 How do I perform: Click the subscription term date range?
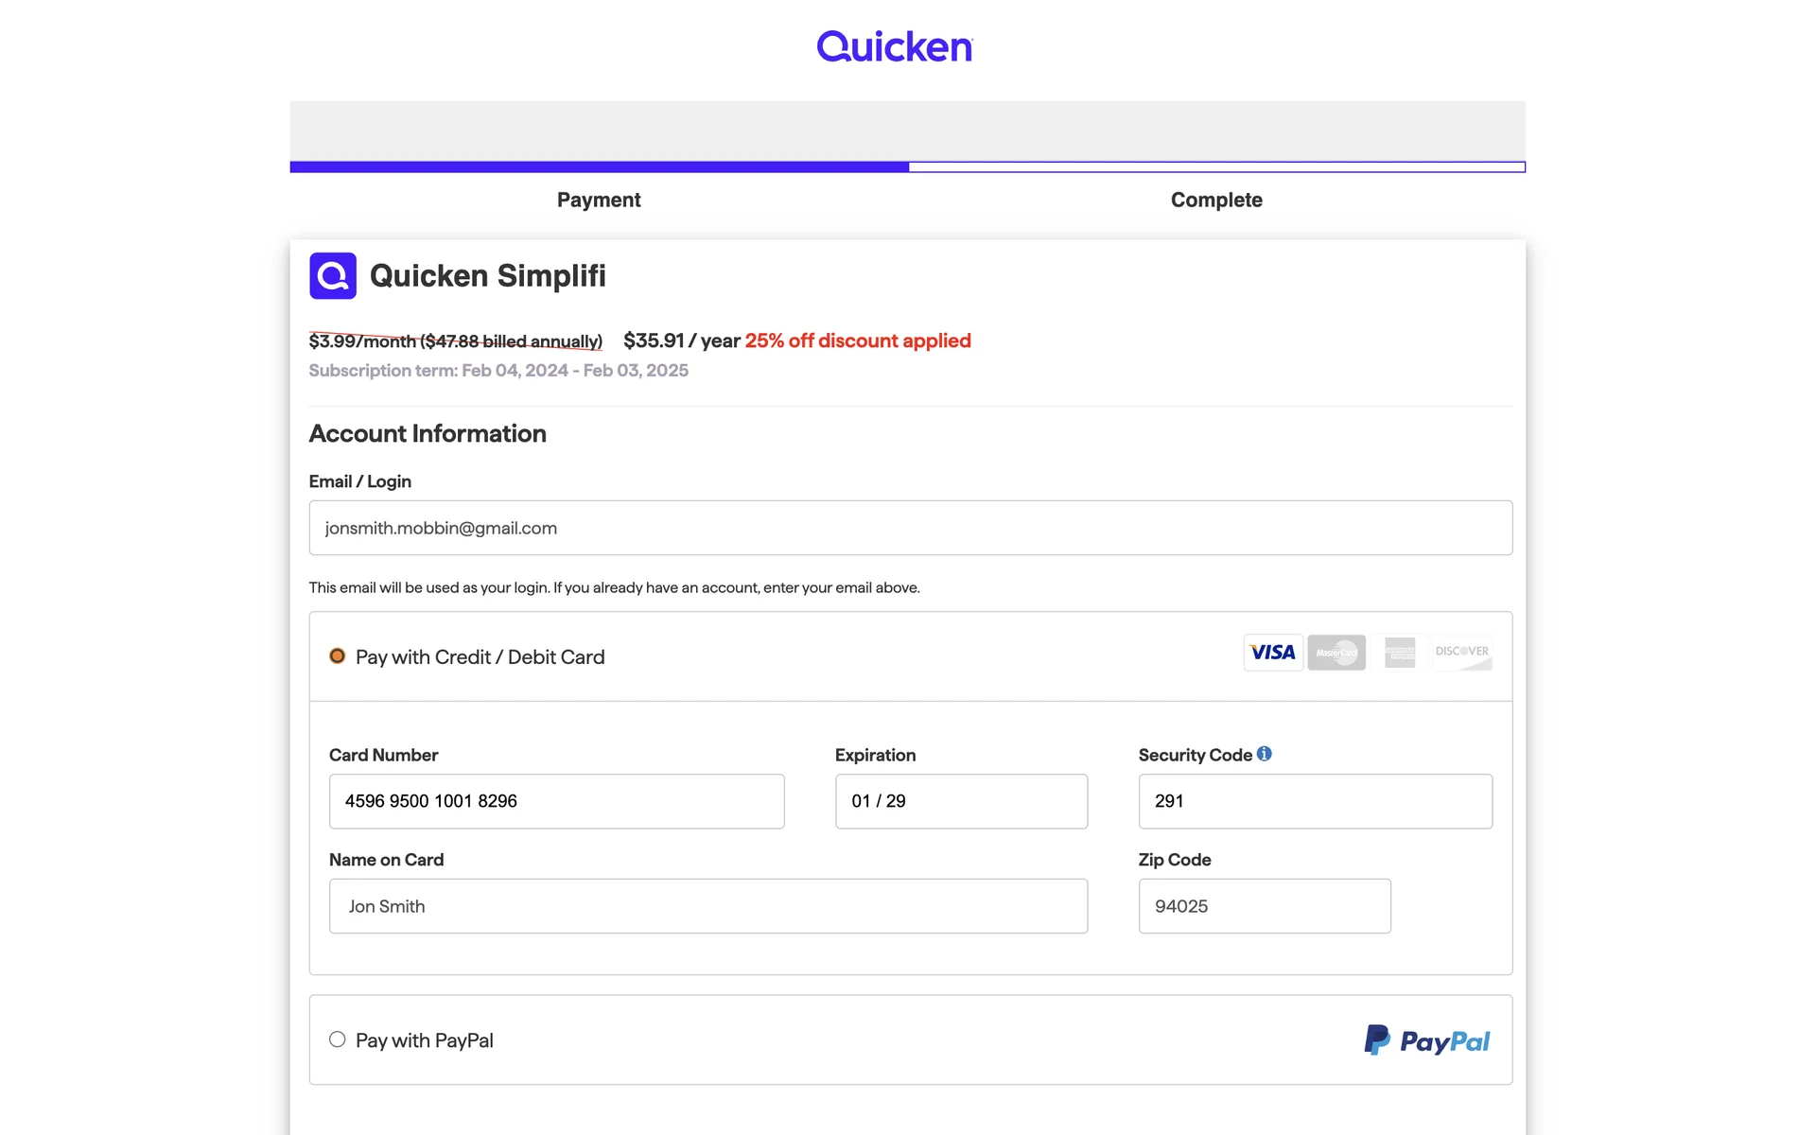[x=498, y=371]
